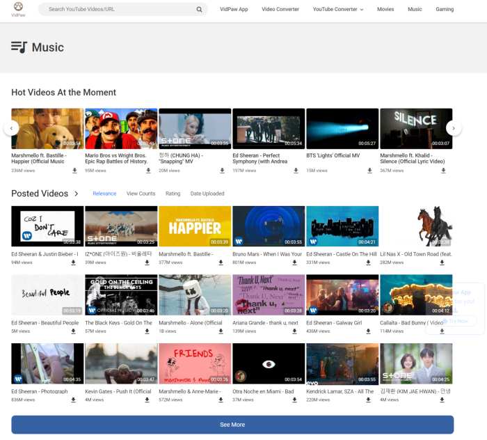Open the Mario Bros rap battle thumbnail
This screenshot has width=487, height=440.
(x=121, y=129)
